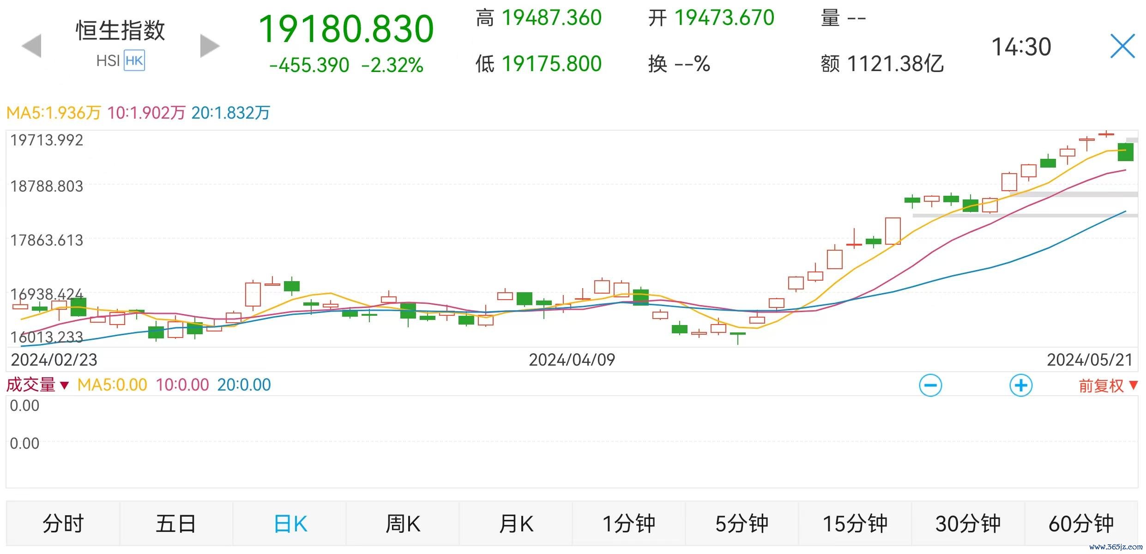Open the 周K weekly chart tab

click(x=403, y=524)
